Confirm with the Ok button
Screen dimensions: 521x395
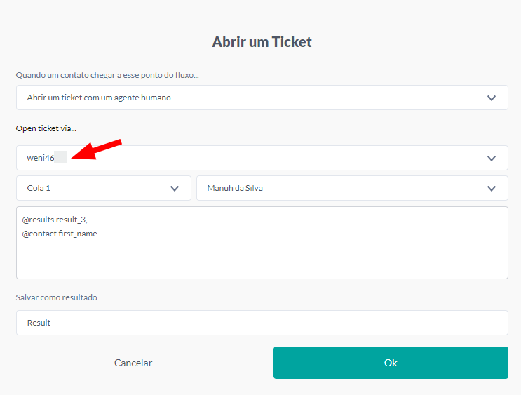(391, 363)
